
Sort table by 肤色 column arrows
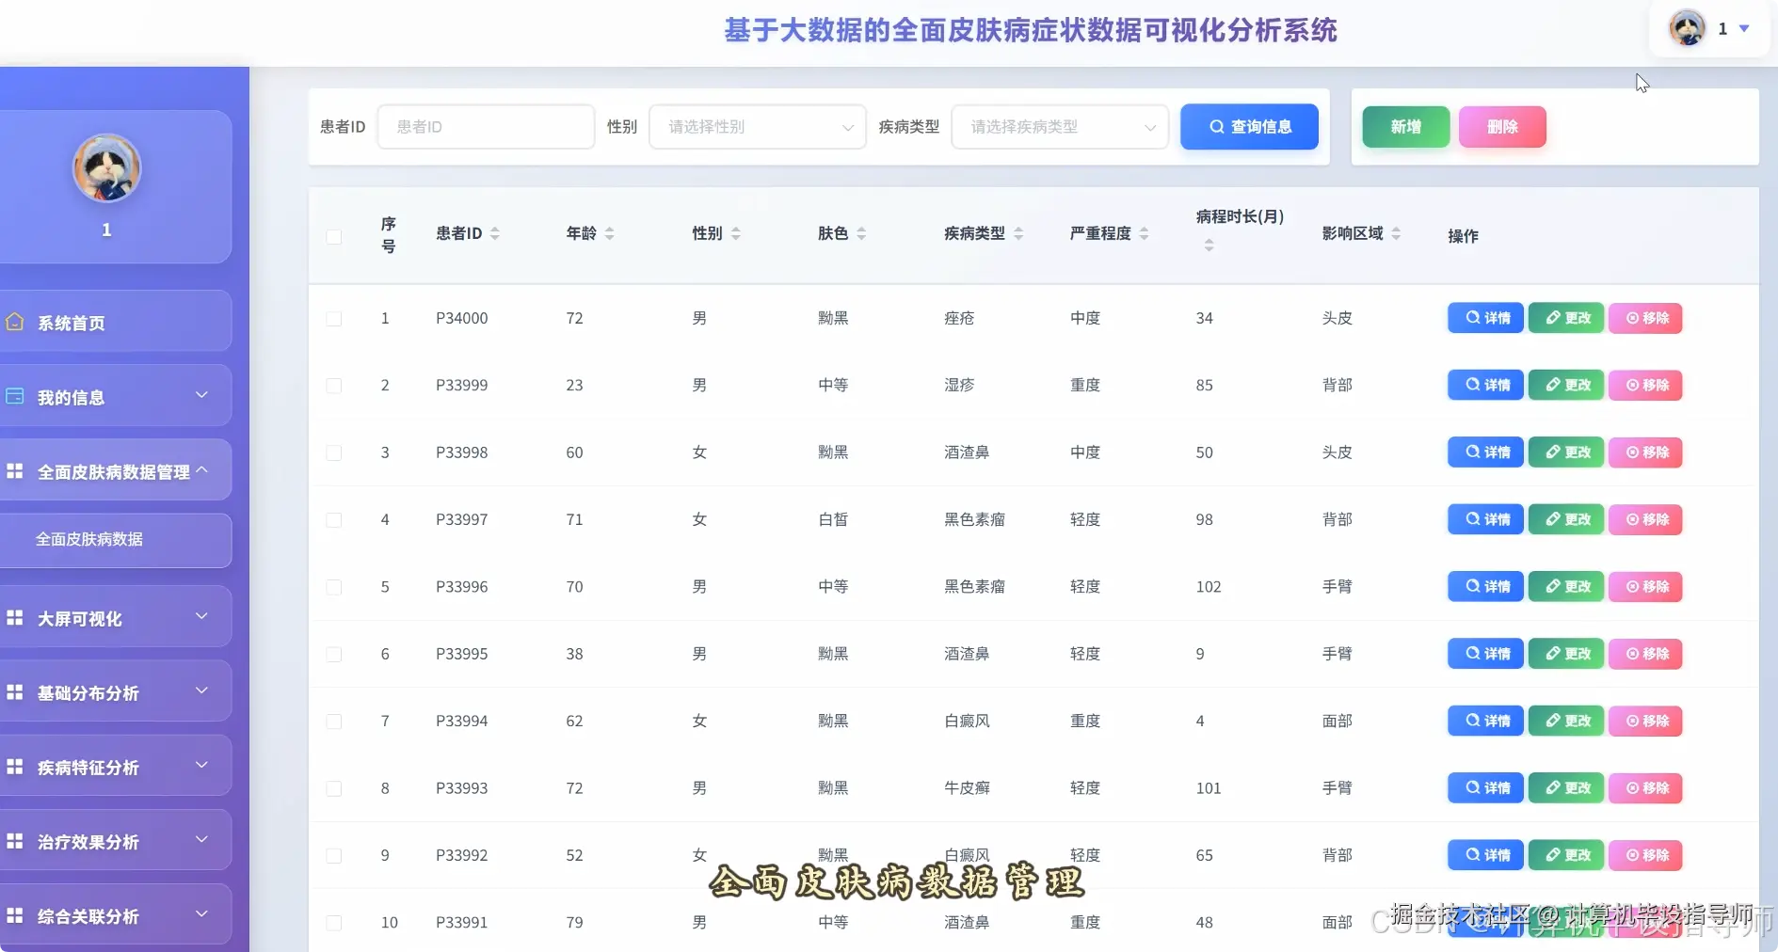point(861,233)
